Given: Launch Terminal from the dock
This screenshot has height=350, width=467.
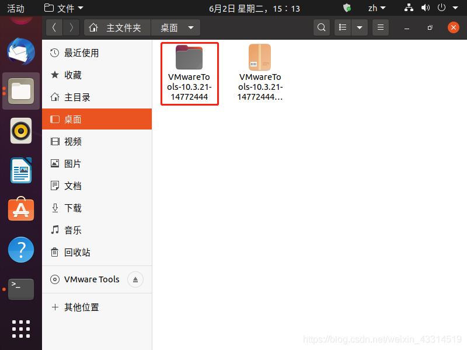Looking at the screenshot, I should point(21,289).
